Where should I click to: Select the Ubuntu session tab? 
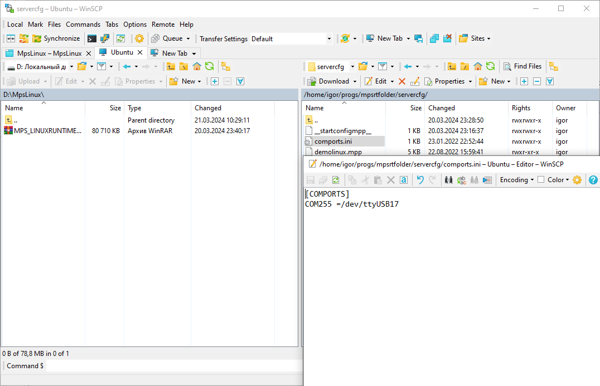tap(122, 52)
